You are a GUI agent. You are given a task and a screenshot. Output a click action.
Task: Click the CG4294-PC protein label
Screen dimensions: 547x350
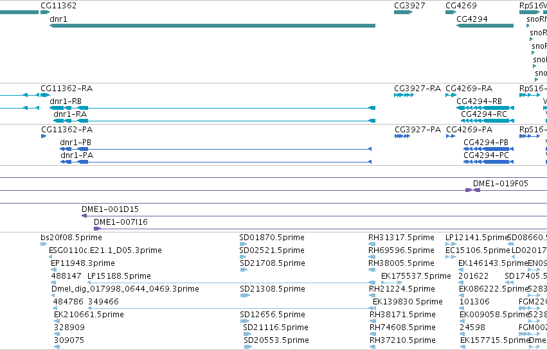tap(487, 155)
